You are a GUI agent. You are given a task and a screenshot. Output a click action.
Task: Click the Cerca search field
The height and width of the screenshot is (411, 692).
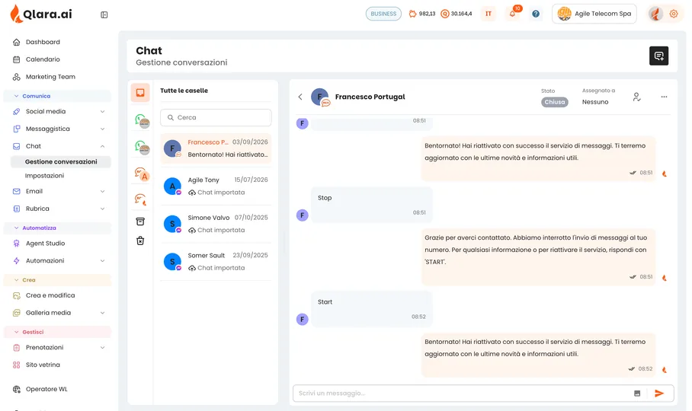tap(216, 118)
